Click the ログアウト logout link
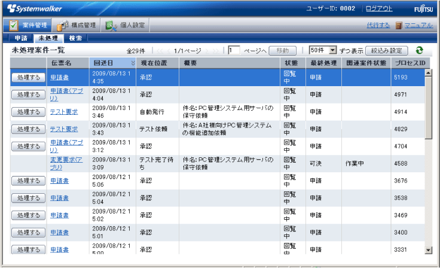 (379, 8)
